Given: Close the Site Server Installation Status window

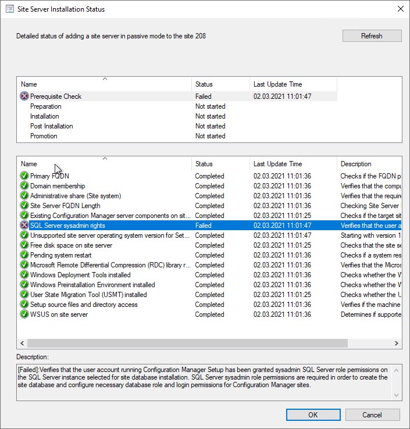Looking at the screenshot, I should point(401,9).
